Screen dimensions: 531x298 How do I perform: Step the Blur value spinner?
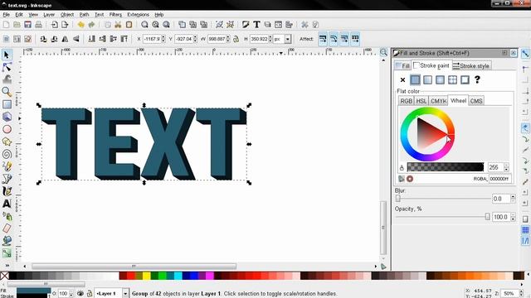coord(513,199)
